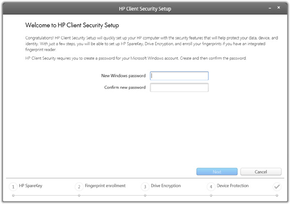Image resolution: width=290 pixels, height=204 pixels.
Task: Click the progress dot below the checkmark
Action: (x=276, y=196)
